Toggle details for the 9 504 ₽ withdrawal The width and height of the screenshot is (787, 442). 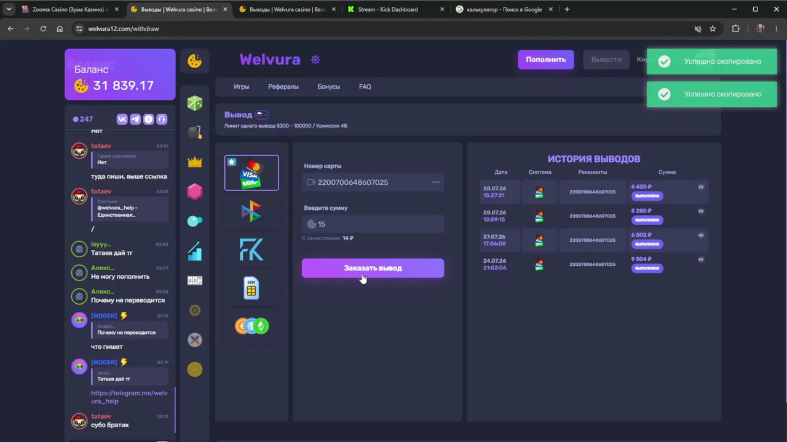point(701,259)
